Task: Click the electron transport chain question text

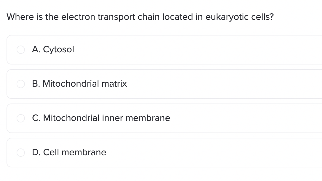Action: pyautogui.click(x=140, y=17)
